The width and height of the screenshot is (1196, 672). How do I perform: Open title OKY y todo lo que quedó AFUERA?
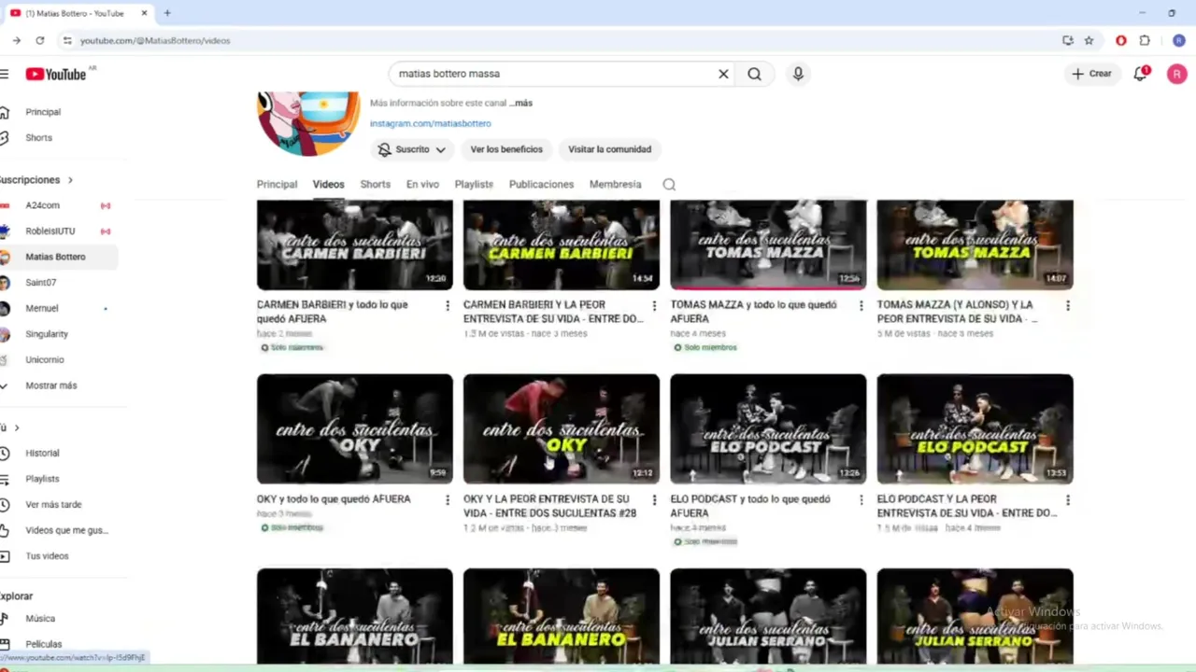[334, 499]
